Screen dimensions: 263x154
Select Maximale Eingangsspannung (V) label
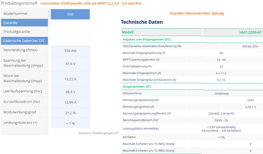click(144, 53)
